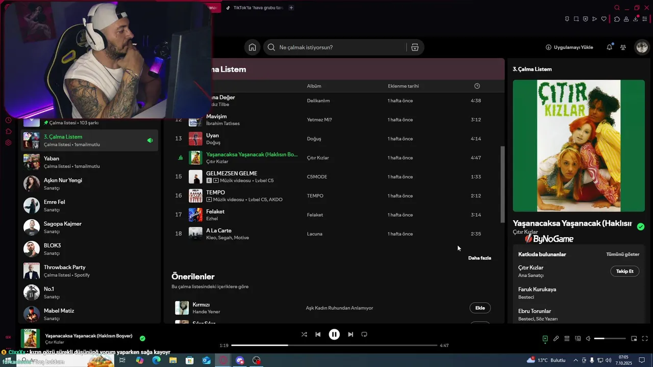Open Aşkın Nur Yengi artist in sidebar
Screen dimensions: 653x367
[90, 184]
